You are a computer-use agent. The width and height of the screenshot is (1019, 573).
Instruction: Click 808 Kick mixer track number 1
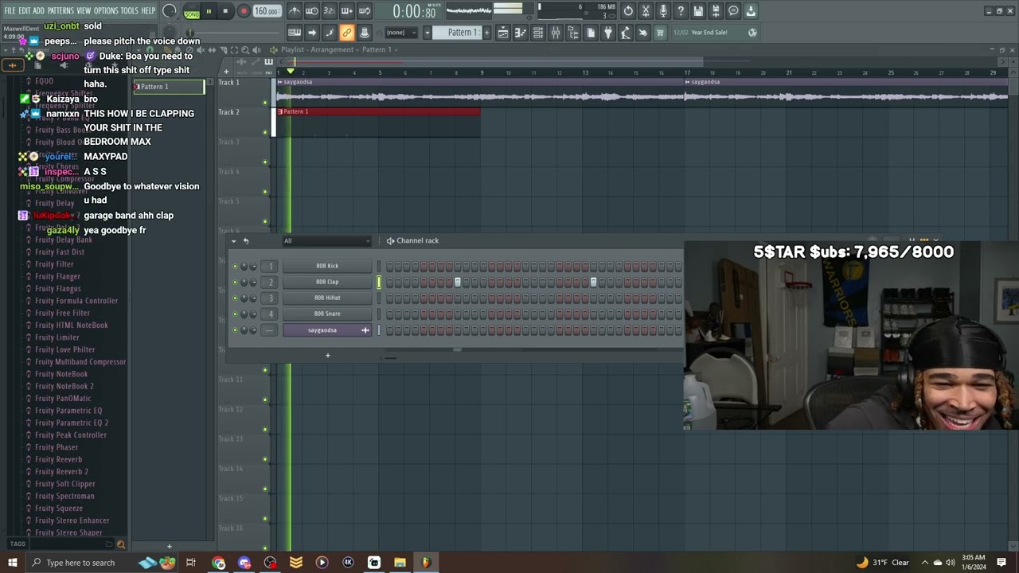click(271, 266)
